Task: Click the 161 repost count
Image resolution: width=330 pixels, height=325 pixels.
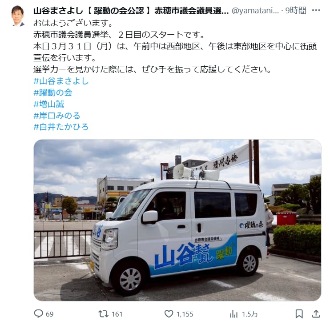Action: [x=117, y=314]
